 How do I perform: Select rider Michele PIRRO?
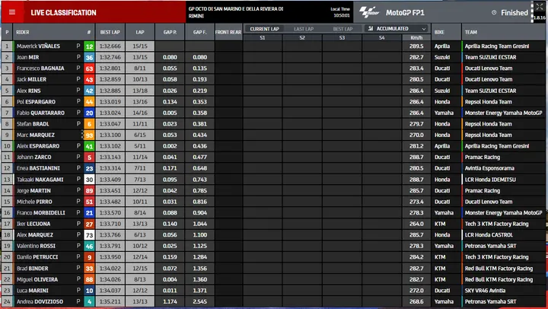click(x=34, y=202)
